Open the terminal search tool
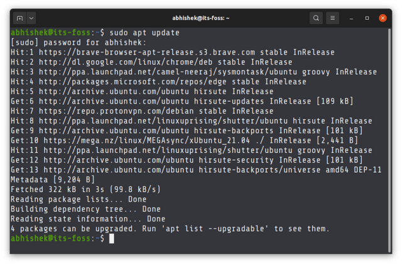The height and width of the screenshot is (265, 402). point(316,18)
